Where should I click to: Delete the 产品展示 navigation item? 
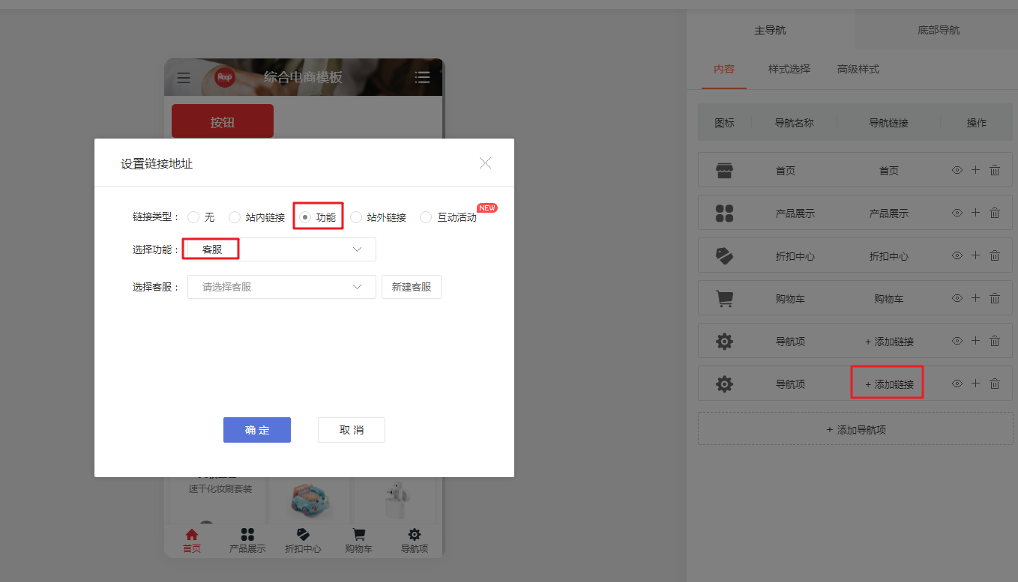point(995,213)
